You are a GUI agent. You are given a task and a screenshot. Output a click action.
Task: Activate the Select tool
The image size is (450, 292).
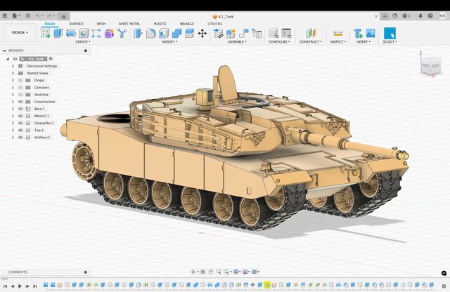(390, 33)
